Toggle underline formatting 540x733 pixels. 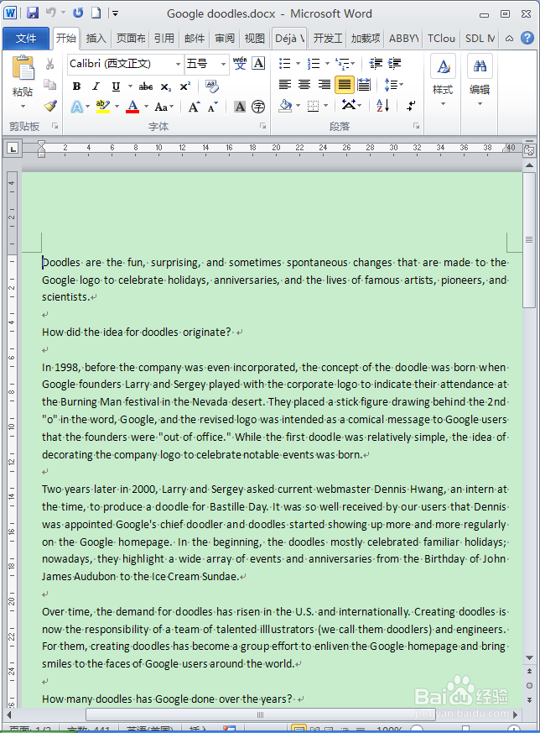pyautogui.click(x=117, y=86)
